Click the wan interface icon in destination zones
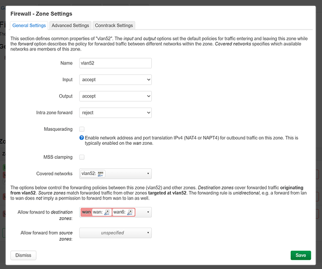The height and width of the screenshot is (269, 322). click(107, 212)
